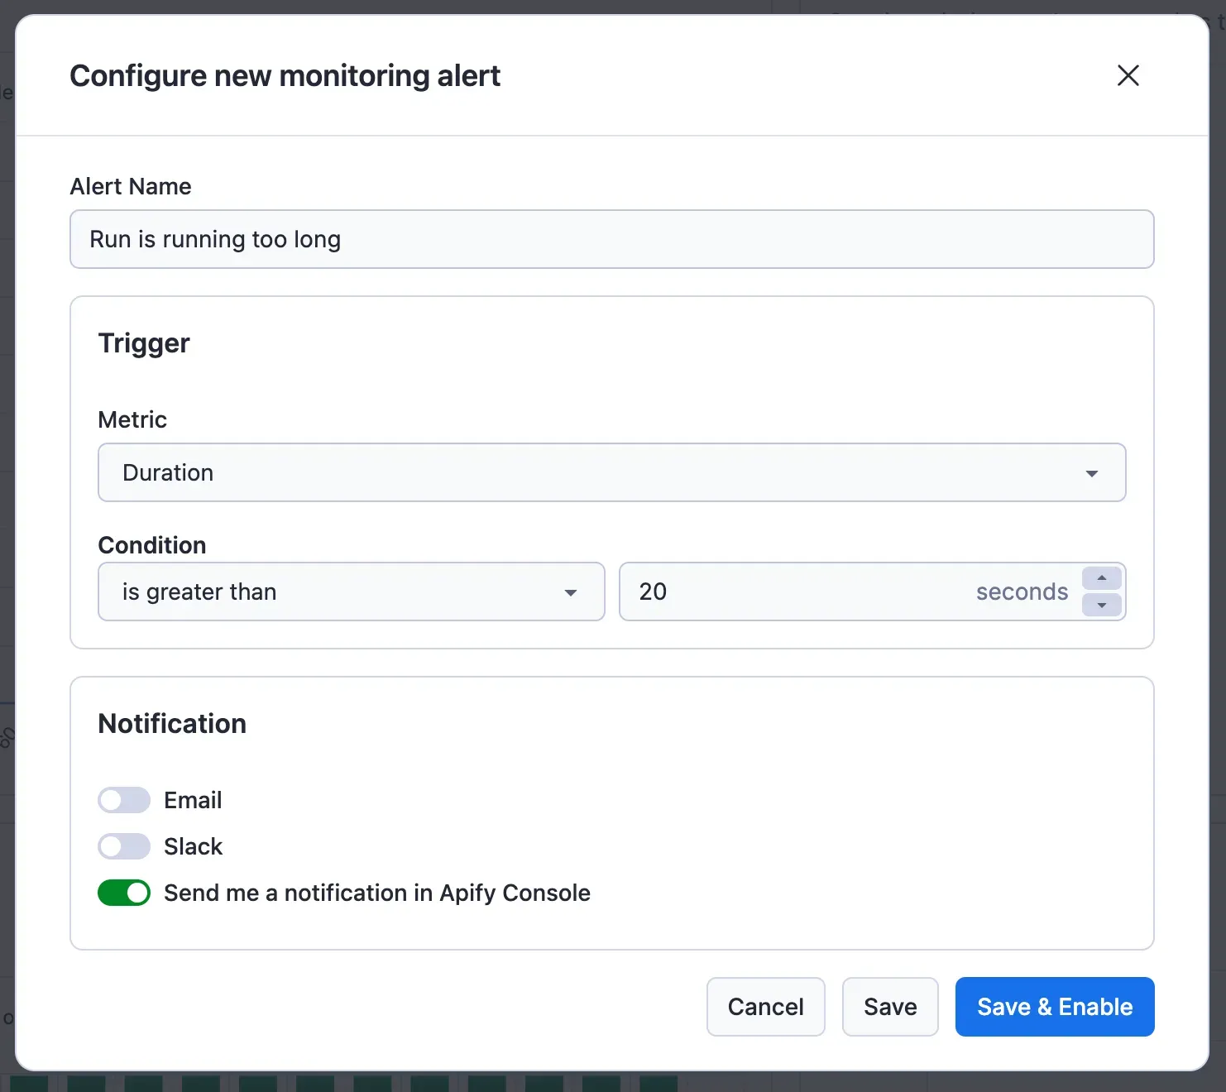This screenshot has width=1226, height=1092.
Task: Click the up arrow to increase seconds
Action: click(x=1101, y=578)
